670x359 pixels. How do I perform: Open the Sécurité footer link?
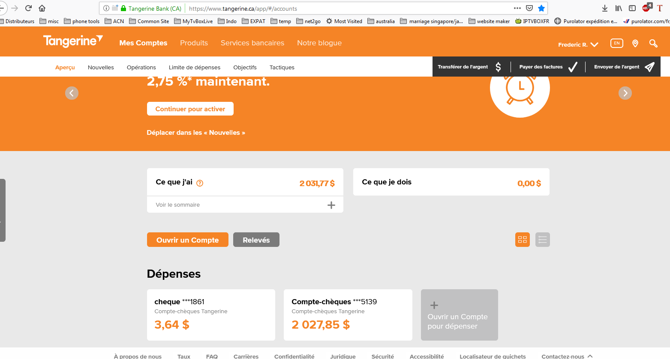tap(383, 356)
